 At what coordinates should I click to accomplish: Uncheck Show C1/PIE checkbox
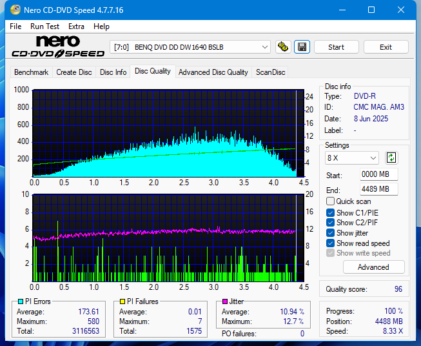click(x=331, y=212)
